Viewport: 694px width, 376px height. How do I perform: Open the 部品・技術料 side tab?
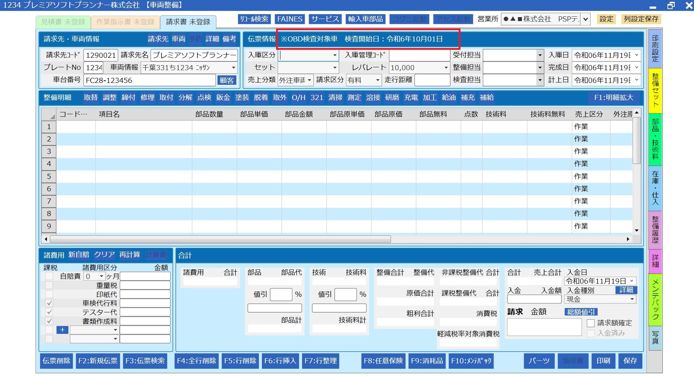655,139
